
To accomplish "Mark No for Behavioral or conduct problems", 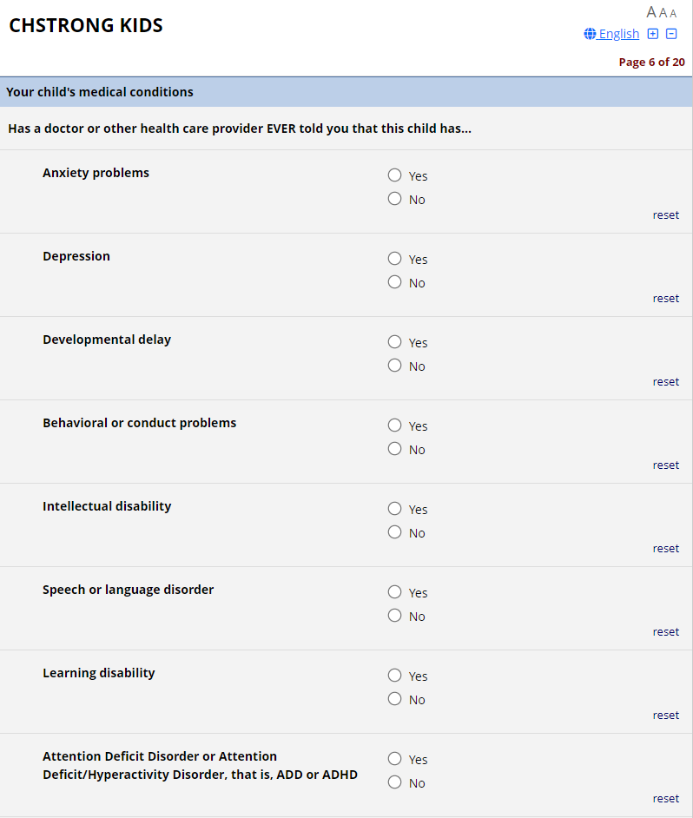I will click(395, 449).
